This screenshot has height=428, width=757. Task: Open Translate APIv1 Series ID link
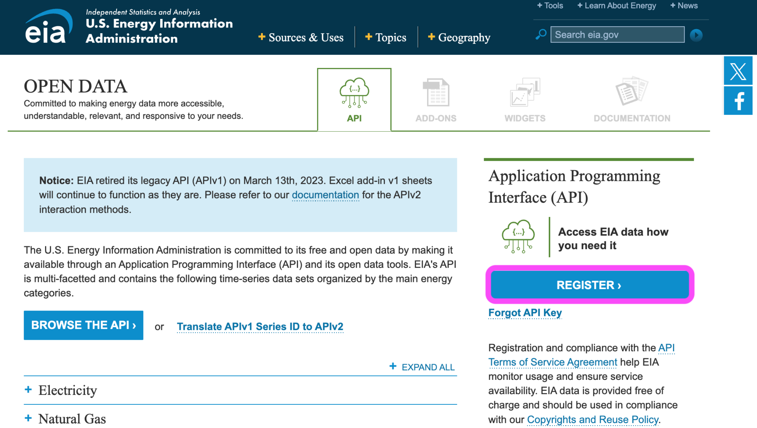pyautogui.click(x=260, y=326)
